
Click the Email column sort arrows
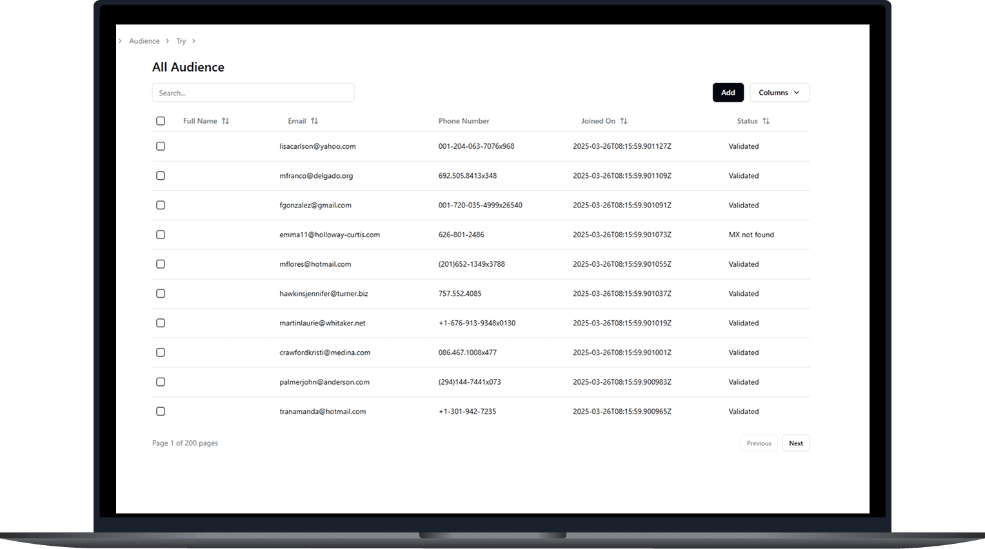tap(314, 121)
